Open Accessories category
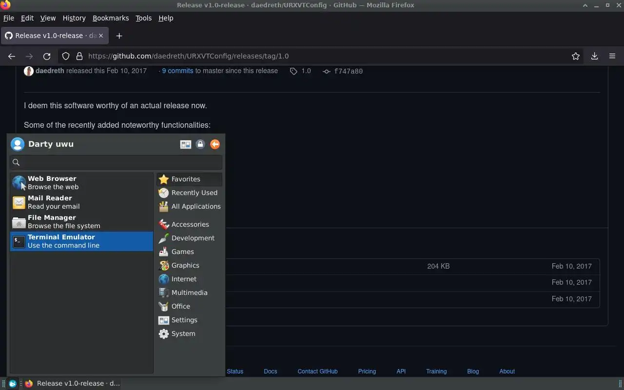The width and height of the screenshot is (624, 390). click(189, 224)
